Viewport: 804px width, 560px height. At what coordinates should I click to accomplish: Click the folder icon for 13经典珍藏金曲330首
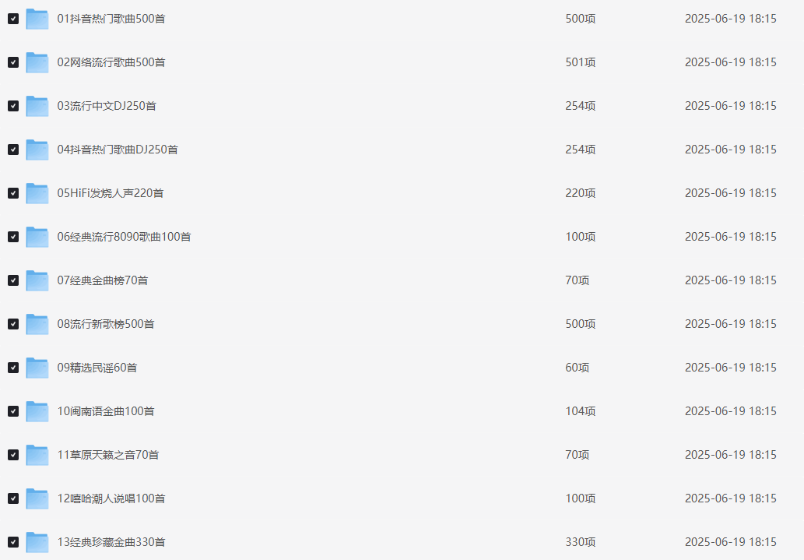37,542
